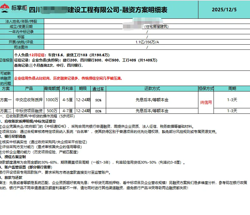The image size is (250, 215).
Task: Click the 方案 column header
Action: (6, 89)
